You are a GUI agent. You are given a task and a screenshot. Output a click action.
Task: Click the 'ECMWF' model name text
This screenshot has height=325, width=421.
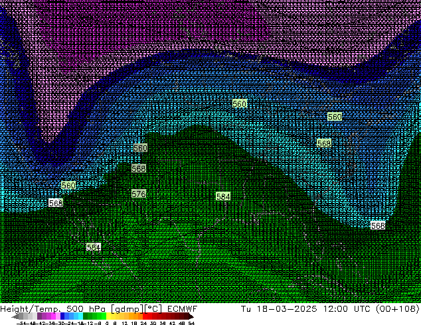tap(183, 308)
